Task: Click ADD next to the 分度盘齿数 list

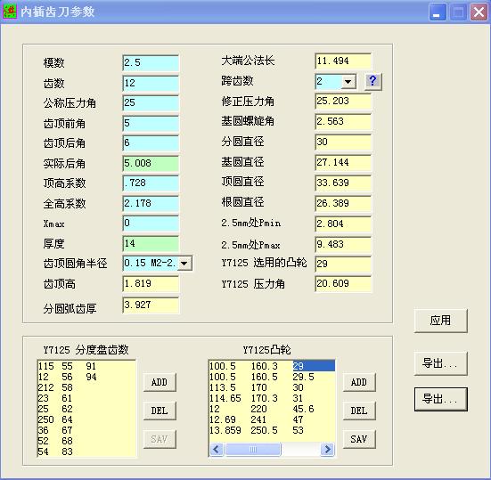Action: pyautogui.click(x=160, y=382)
